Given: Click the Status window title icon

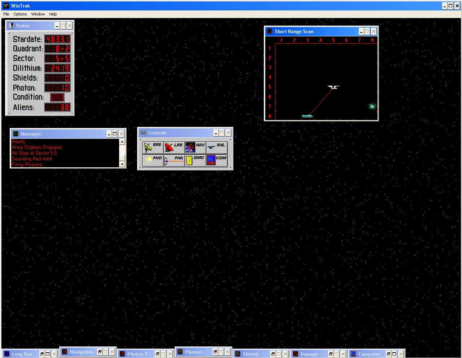Looking at the screenshot, I should pos(11,26).
